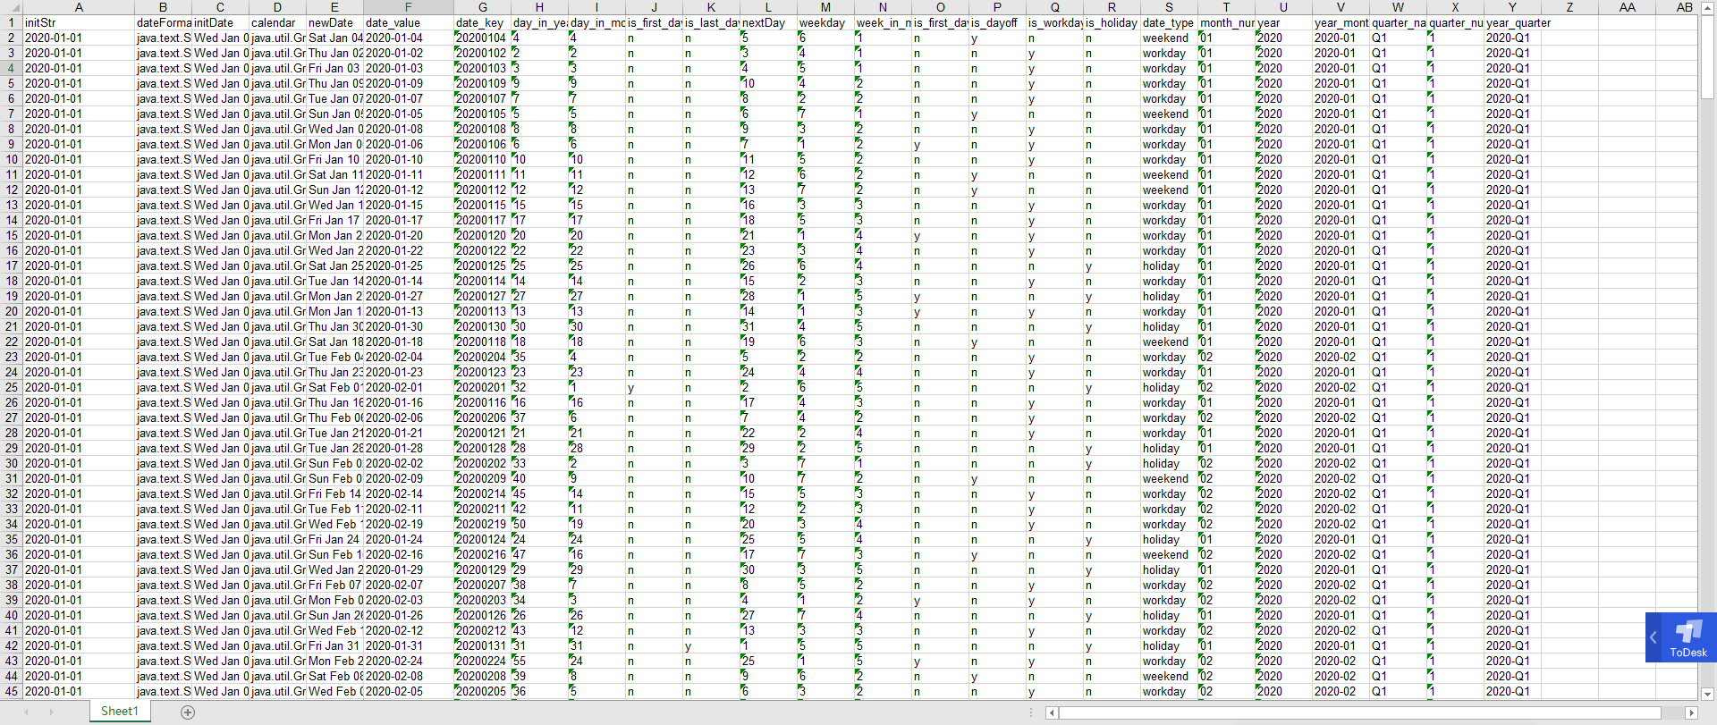
Task: Click cell containing 20200212
Action: click(x=482, y=630)
